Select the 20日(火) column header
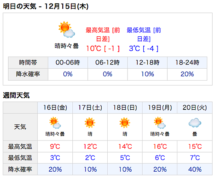This screenshot has height=178, width=216. 195,108
